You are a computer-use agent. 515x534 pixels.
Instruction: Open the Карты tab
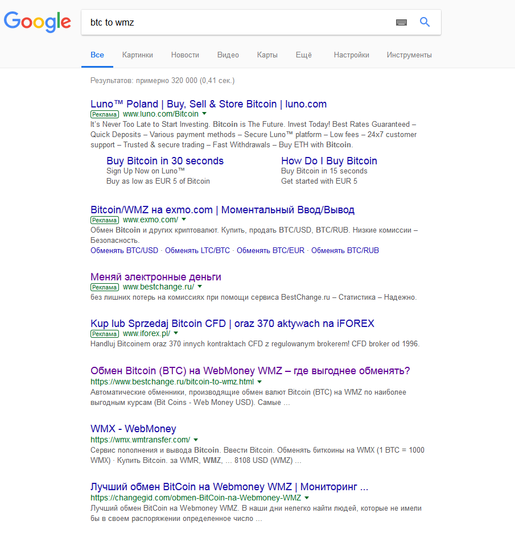click(267, 55)
